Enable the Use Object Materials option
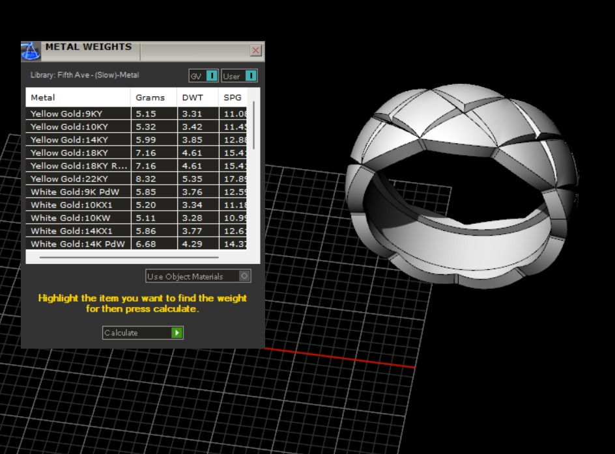615x454 pixels. [x=198, y=276]
